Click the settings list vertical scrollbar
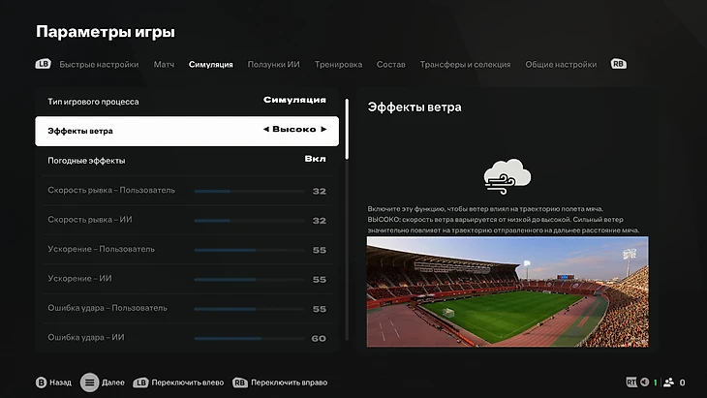 pos(347,220)
